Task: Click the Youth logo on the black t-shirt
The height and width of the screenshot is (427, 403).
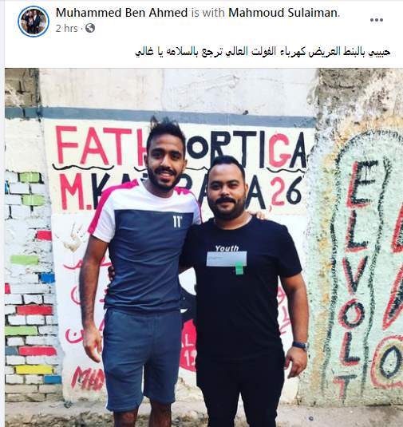Action: pyautogui.click(x=227, y=248)
